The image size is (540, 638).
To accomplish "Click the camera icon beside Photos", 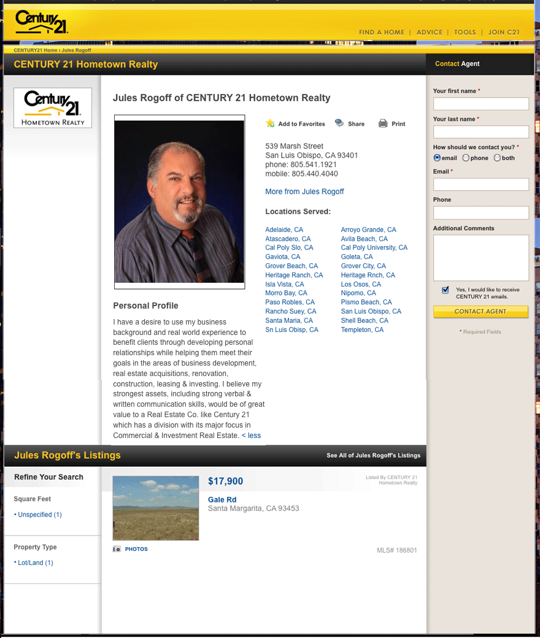I will [117, 549].
